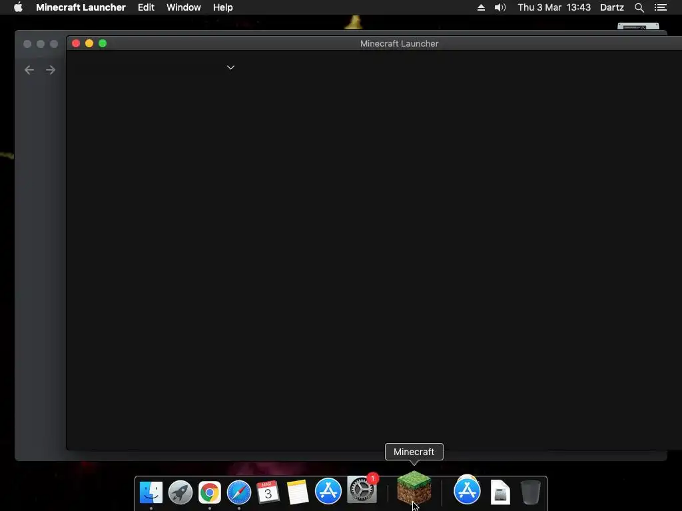Screen dimensions: 682x511
Task: Open the Apple menu logo
Action: (x=18, y=7)
